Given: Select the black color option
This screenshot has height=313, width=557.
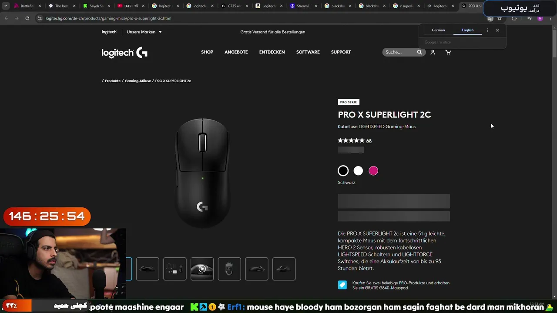Looking at the screenshot, I should 343,171.
